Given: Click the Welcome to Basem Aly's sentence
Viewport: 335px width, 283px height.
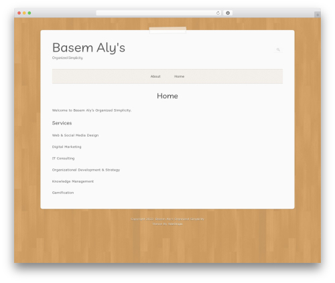Looking at the screenshot, I should [92, 110].
